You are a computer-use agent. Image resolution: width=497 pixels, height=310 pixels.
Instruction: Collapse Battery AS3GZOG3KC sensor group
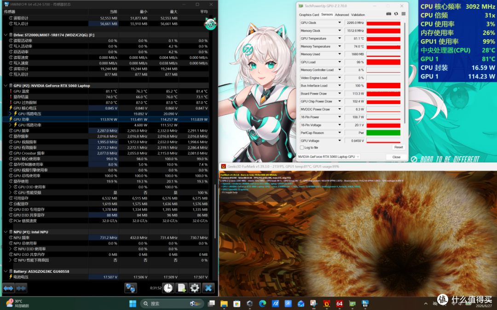tap(6, 271)
